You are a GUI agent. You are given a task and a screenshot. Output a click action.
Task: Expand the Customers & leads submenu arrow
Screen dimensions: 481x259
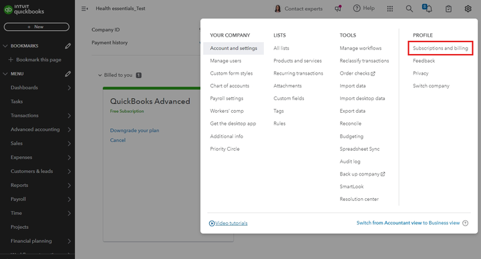point(69,172)
